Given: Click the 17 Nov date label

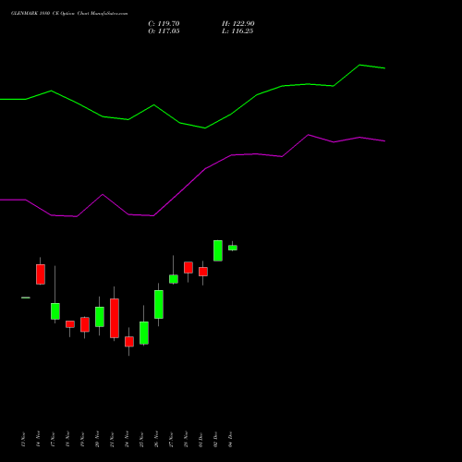Looking at the screenshot, I should (53, 439).
